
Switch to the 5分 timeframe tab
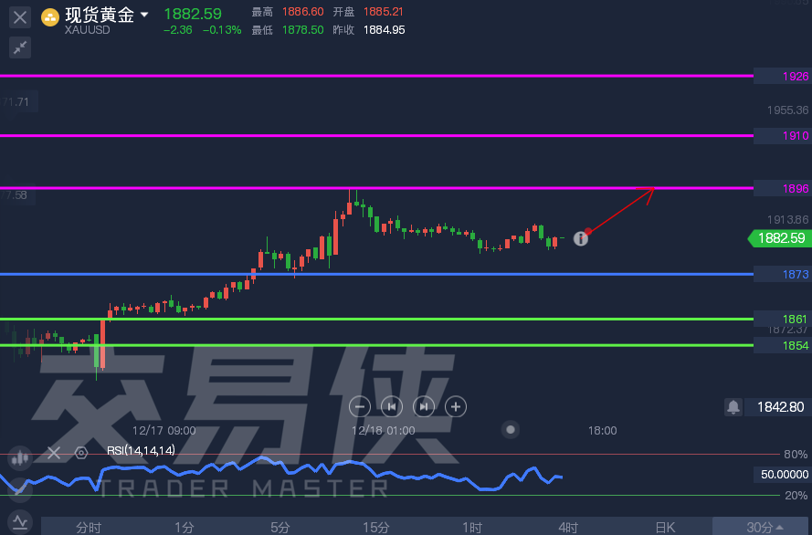pyautogui.click(x=280, y=527)
